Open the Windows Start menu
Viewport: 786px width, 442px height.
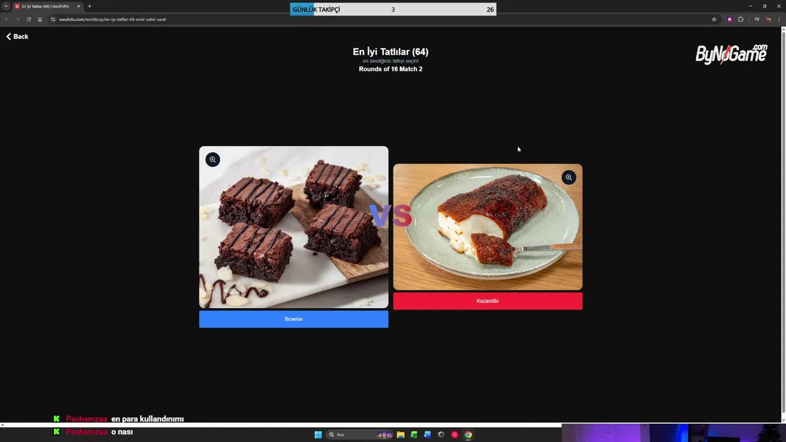(x=318, y=435)
